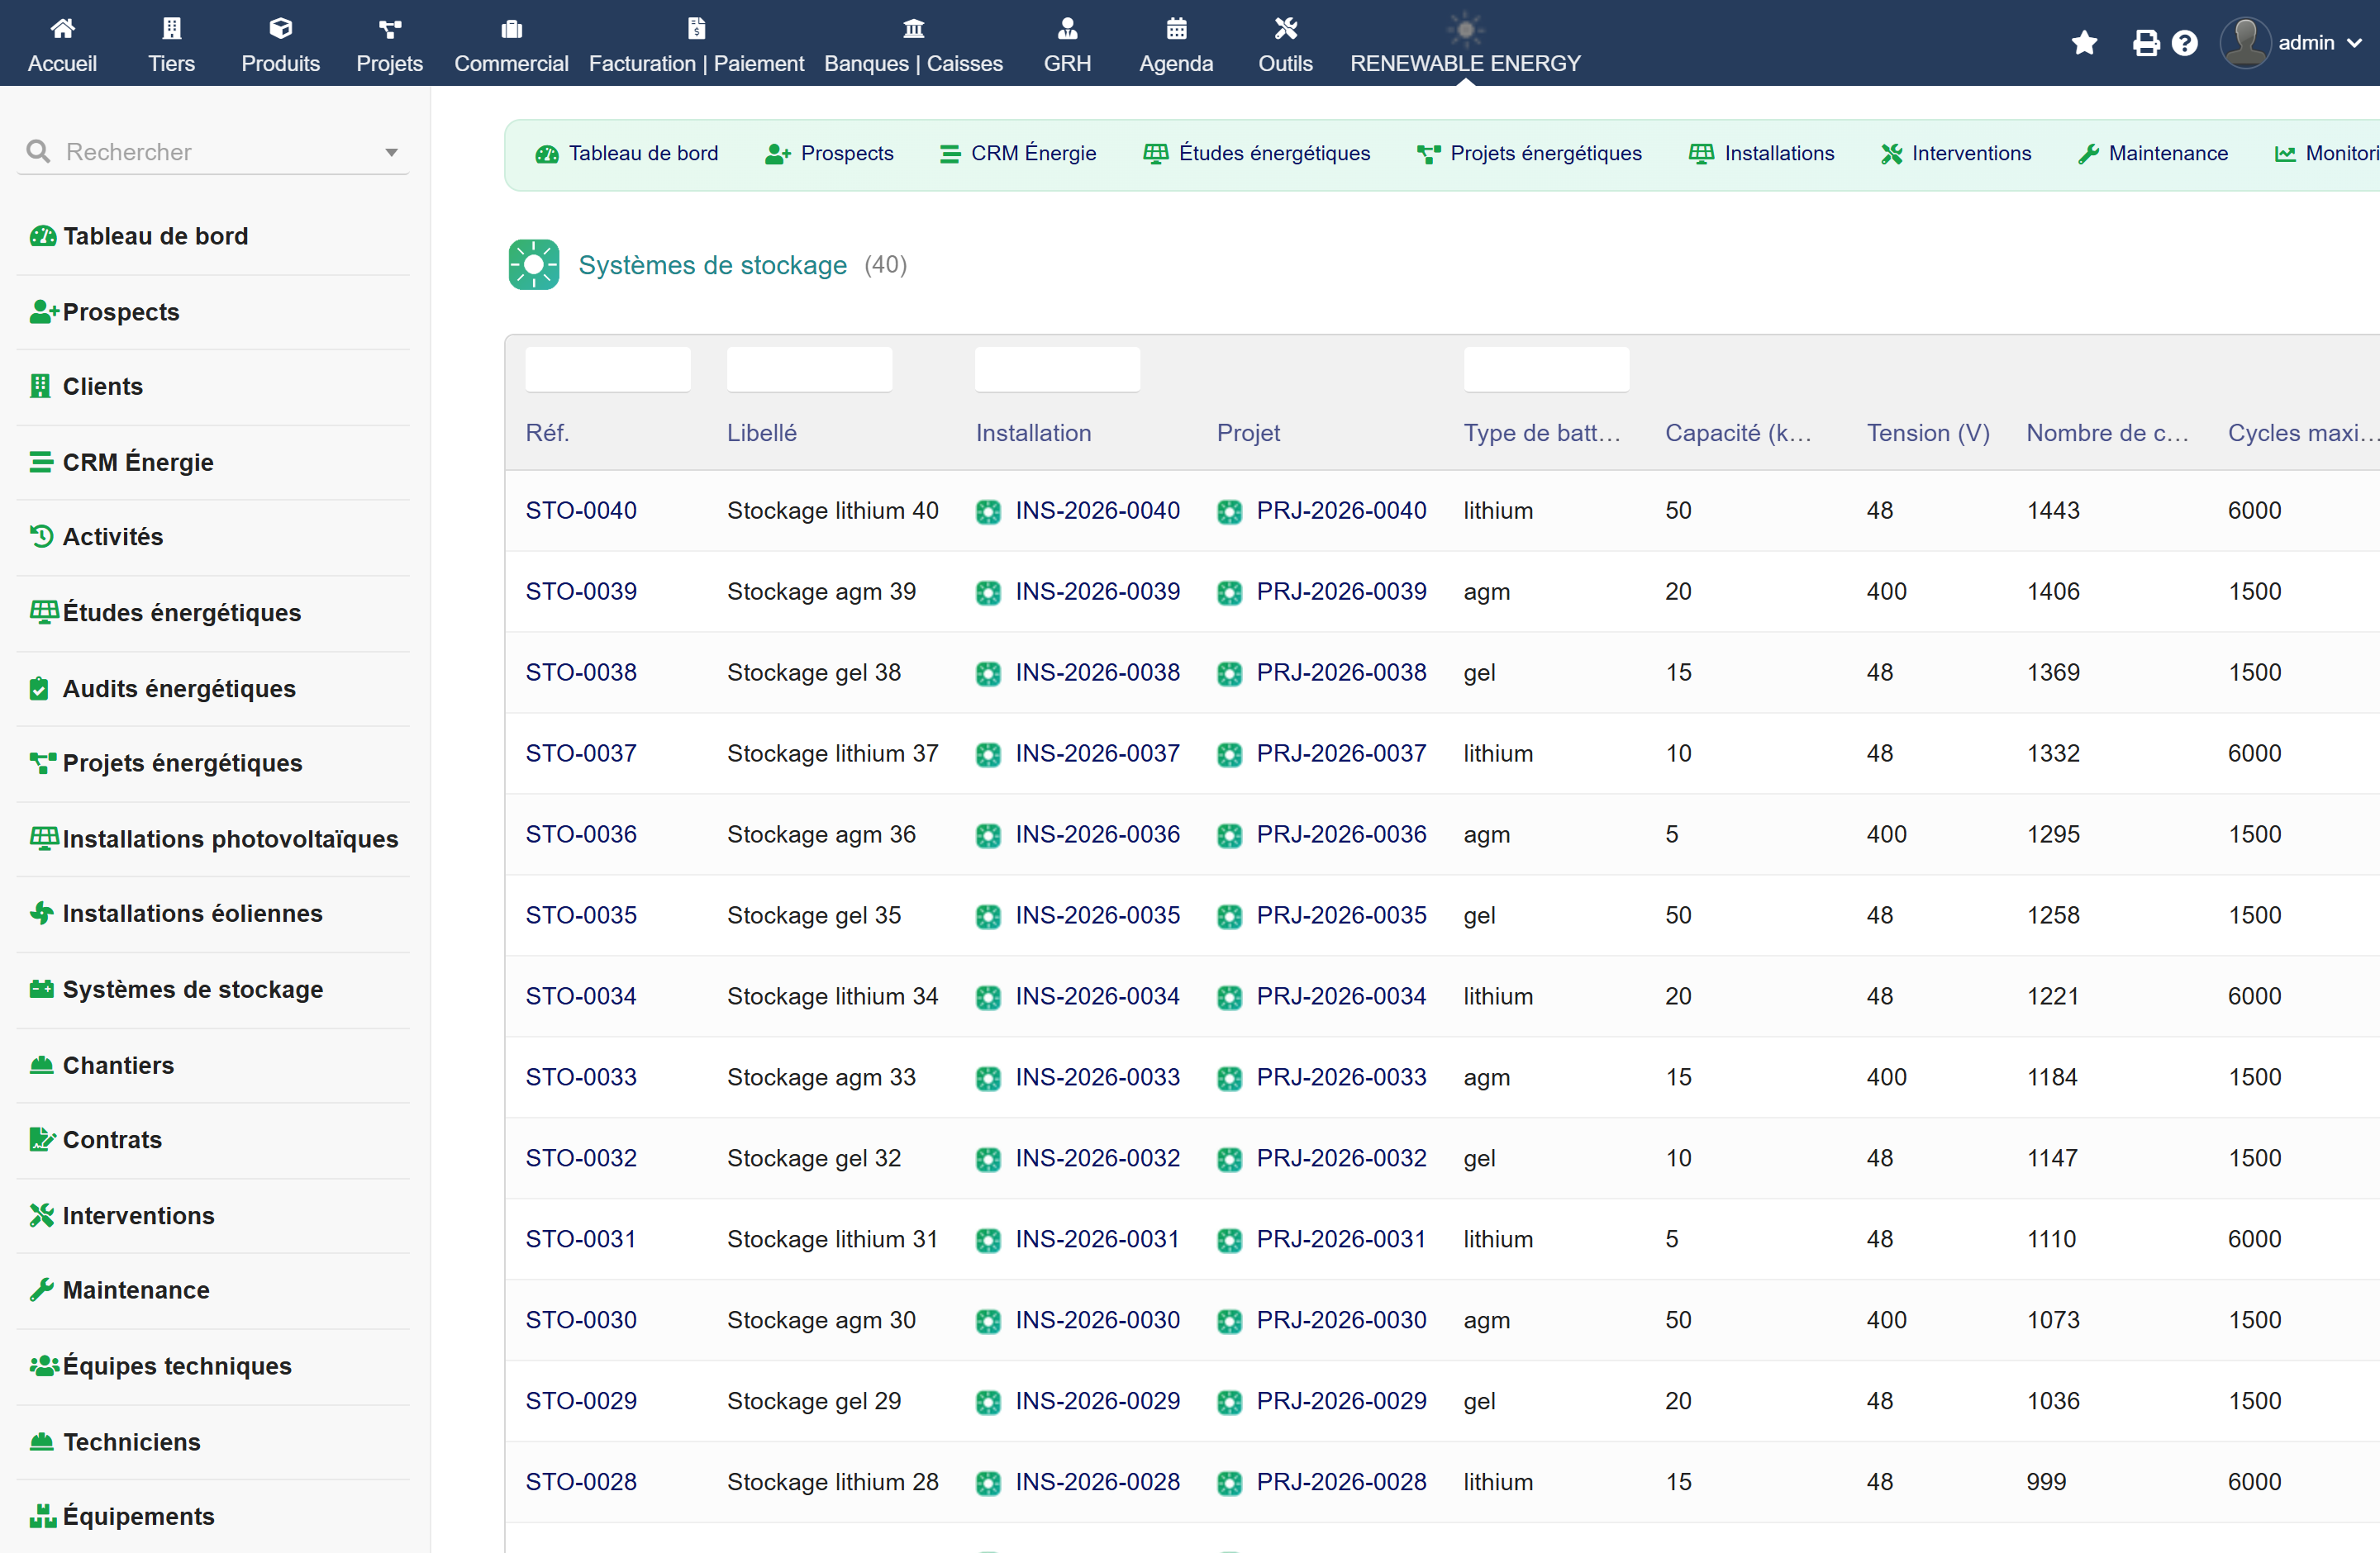Open project link PRJ-2026-0034
Viewport: 2380px width, 1553px height.
click(x=1340, y=995)
